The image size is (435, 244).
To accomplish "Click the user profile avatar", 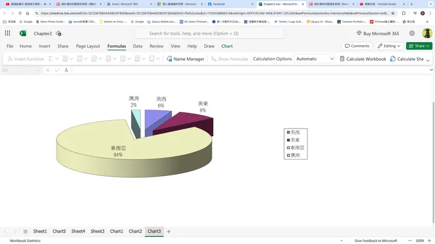I will [427, 33].
